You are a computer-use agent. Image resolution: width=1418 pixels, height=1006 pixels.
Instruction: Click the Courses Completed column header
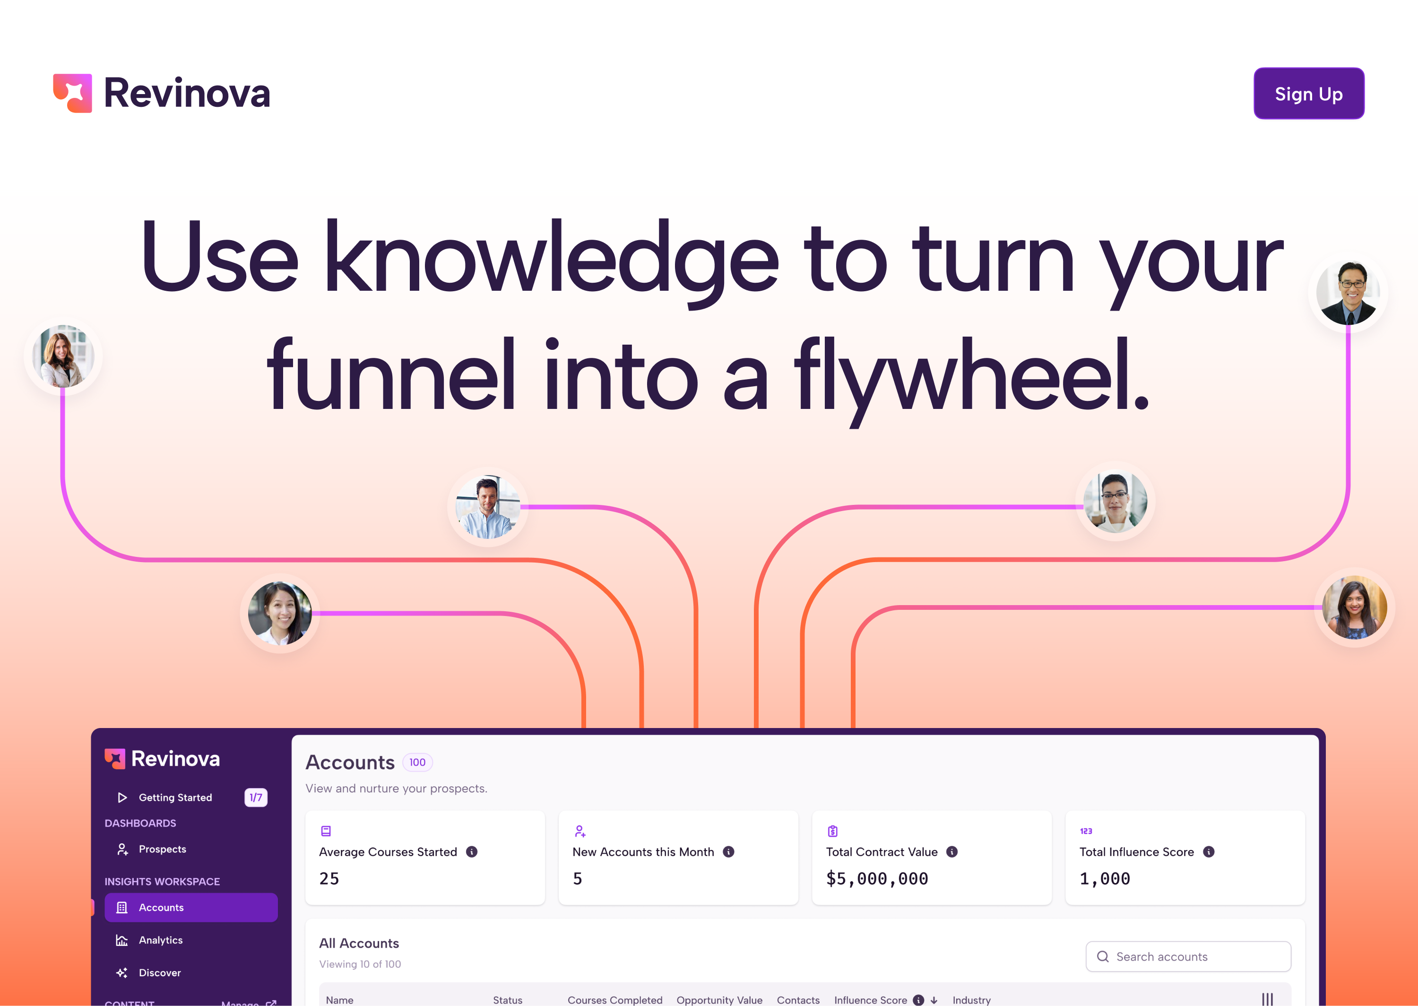(x=615, y=1000)
